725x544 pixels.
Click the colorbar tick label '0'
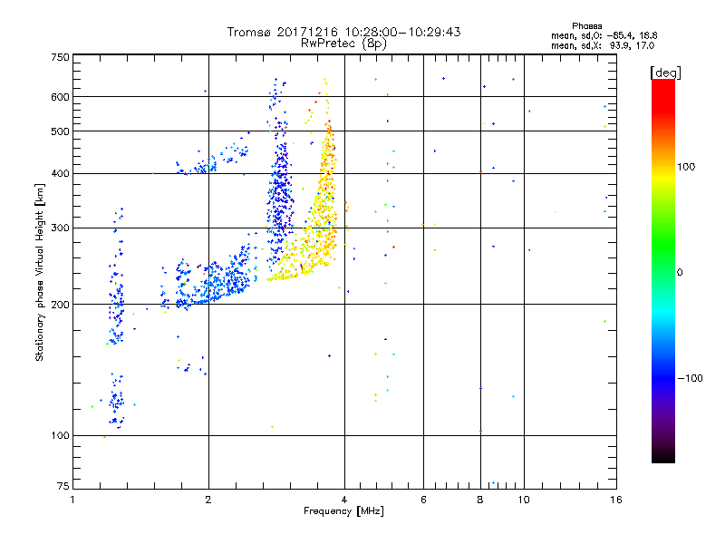point(680,273)
